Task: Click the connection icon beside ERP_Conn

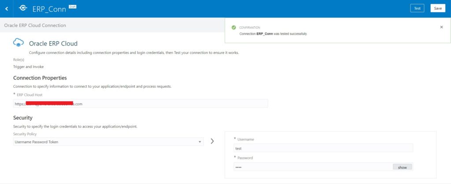Action: pyautogui.click(x=23, y=8)
